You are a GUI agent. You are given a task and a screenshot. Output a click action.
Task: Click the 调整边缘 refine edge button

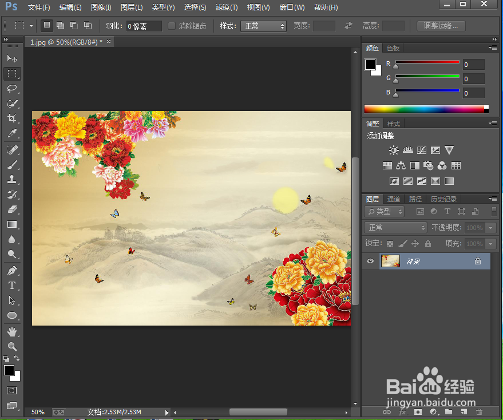[441, 26]
